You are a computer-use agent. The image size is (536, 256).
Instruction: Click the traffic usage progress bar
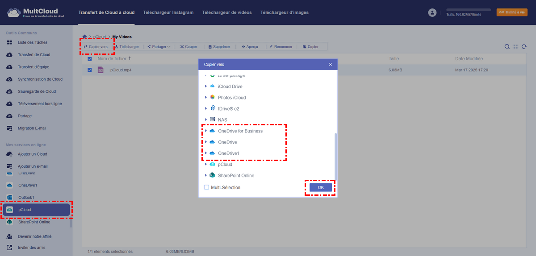pyautogui.click(x=469, y=9)
